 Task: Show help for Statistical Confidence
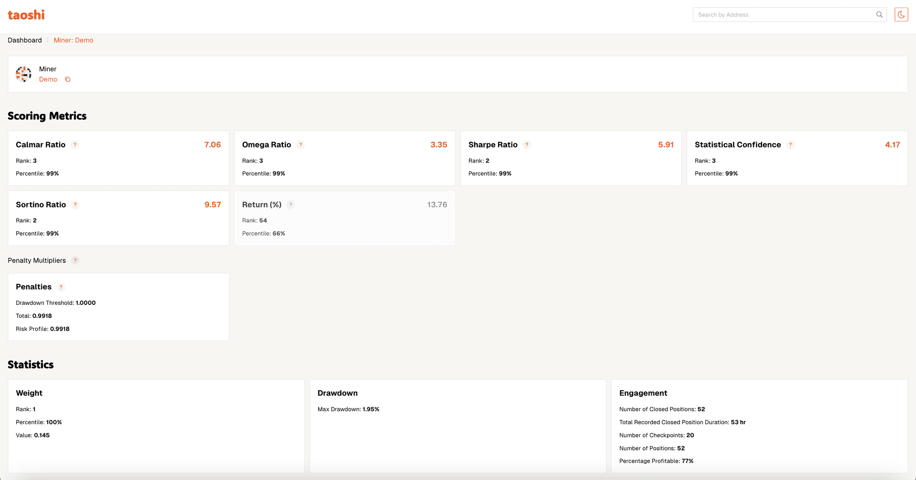(790, 145)
